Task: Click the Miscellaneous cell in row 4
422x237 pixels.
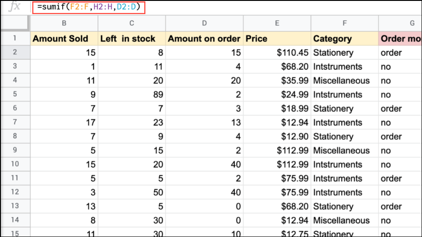Action: coord(344,81)
